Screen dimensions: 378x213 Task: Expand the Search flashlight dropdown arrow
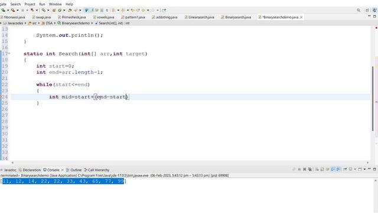tap(80, 10)
